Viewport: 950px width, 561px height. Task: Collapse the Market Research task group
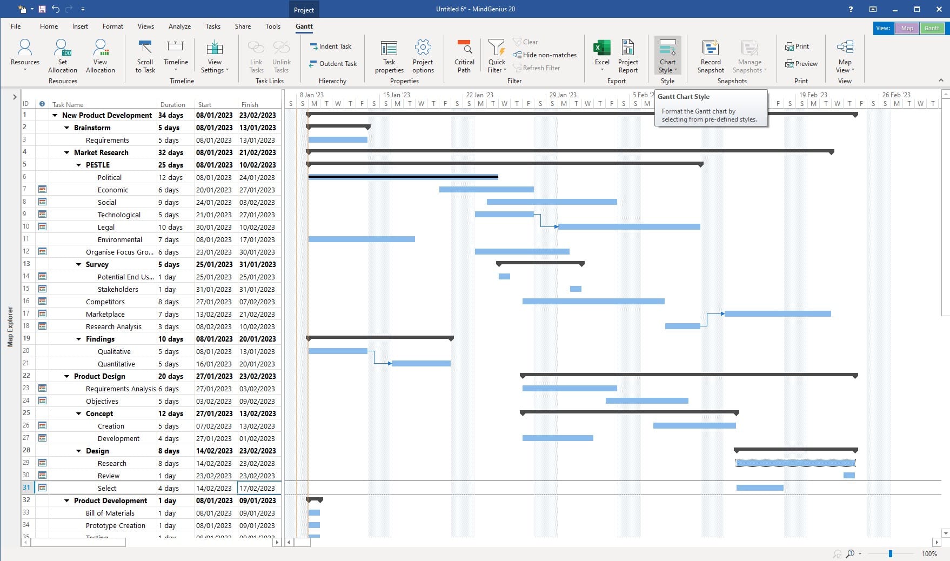point(67,153)
